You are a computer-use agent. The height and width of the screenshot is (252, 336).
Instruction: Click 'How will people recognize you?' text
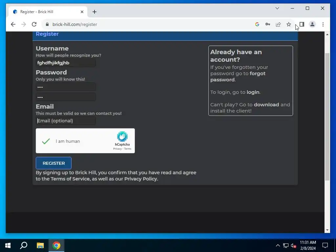coord(68,55)
